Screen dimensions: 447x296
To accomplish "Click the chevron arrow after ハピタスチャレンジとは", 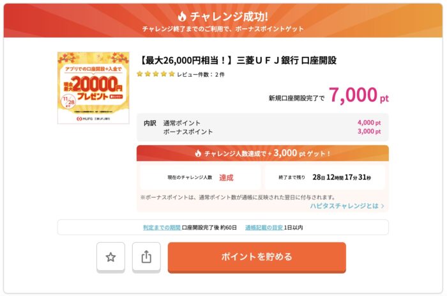I will [x=383, y=206].
